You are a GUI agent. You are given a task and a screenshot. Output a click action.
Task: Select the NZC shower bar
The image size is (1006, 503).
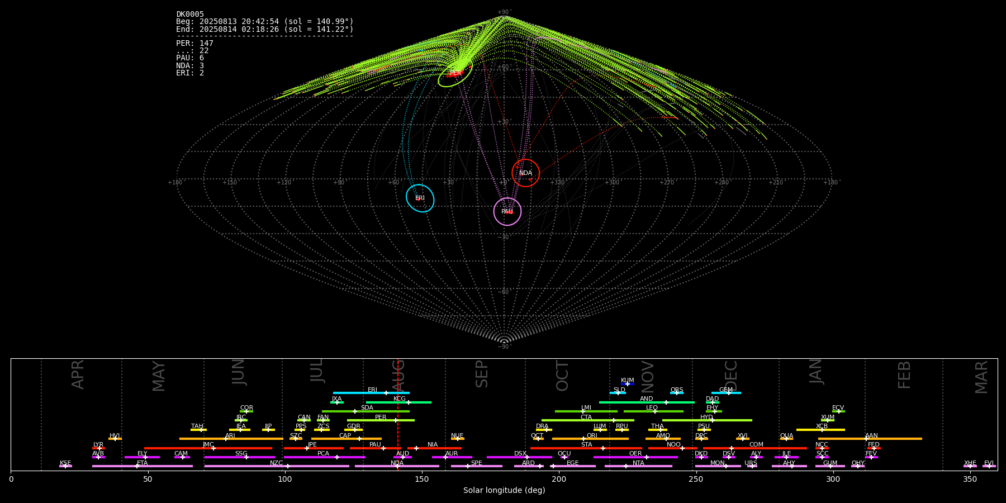pos(277,466)
